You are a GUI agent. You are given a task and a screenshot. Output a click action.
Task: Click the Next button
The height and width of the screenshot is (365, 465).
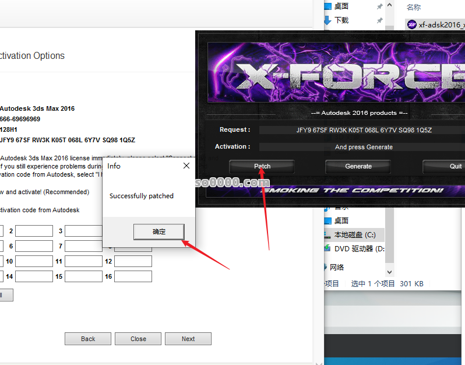[x=188, y=339]
